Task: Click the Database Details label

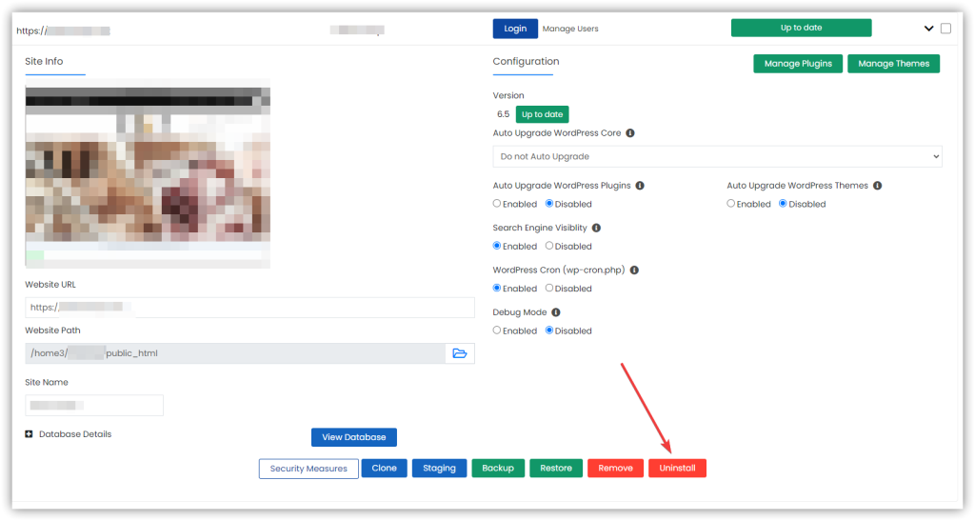Action: point(75,434)
